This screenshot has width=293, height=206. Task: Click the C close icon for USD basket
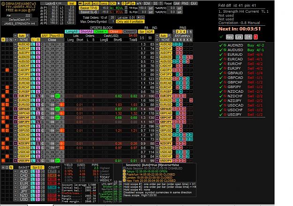click(43, 199)
